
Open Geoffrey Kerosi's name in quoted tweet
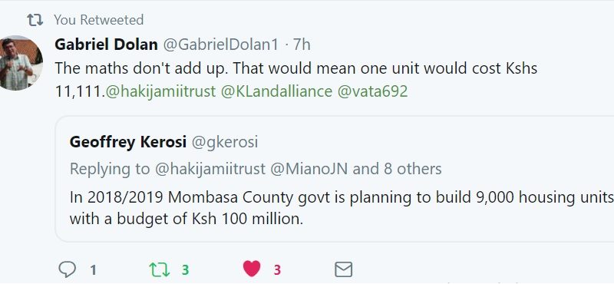[127, 142]
